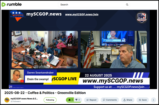Viewport: 159px width, 105px height.
Task: Open the three-dot more options menu
Action: (x=154, y=100)
